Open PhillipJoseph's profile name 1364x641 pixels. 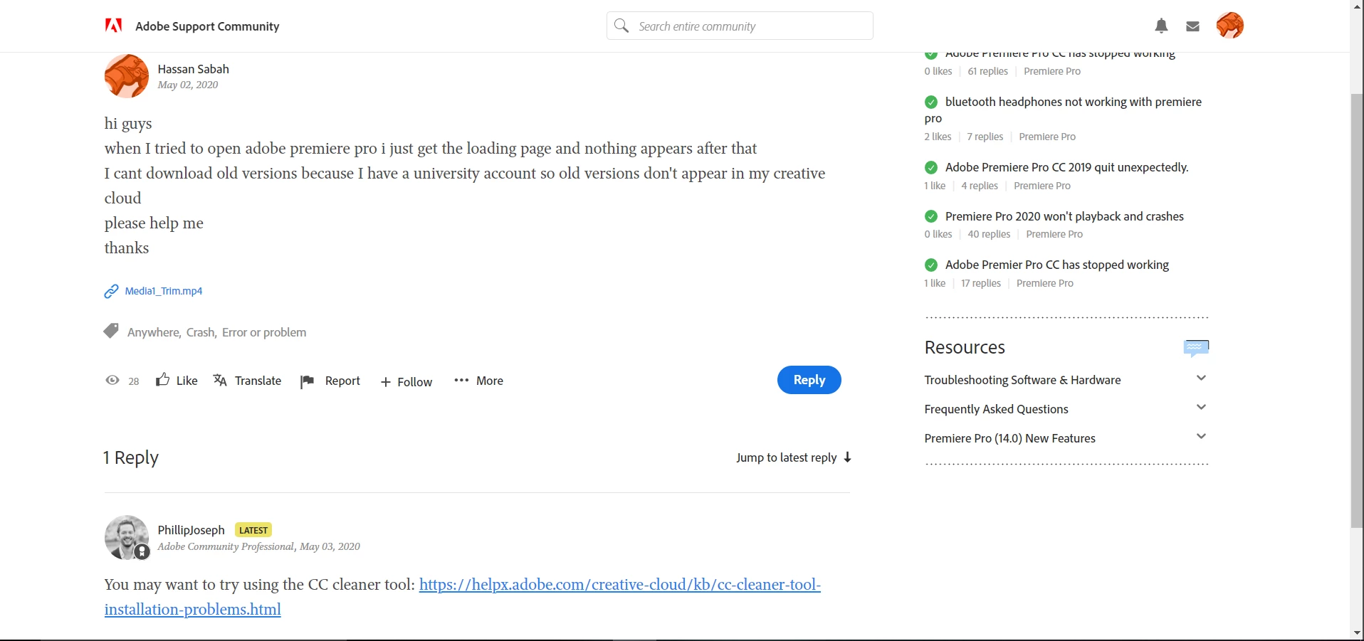coord(191,530)
